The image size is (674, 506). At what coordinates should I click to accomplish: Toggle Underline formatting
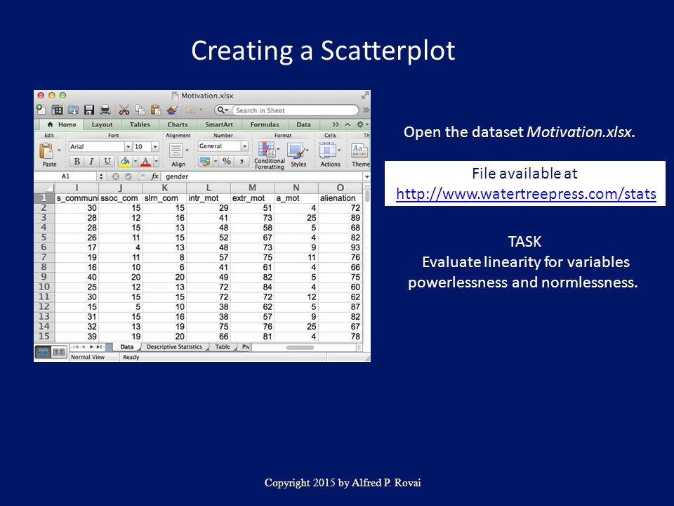pyautogui.click(x=107, y=162)
